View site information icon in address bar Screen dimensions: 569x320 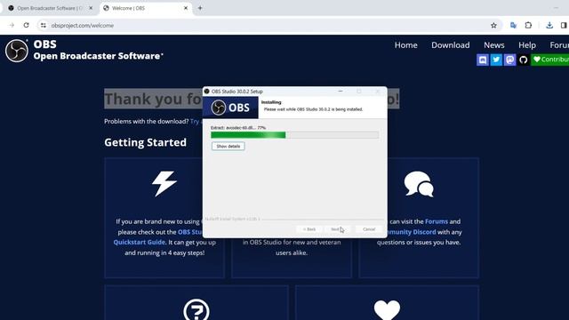[44, 26]
